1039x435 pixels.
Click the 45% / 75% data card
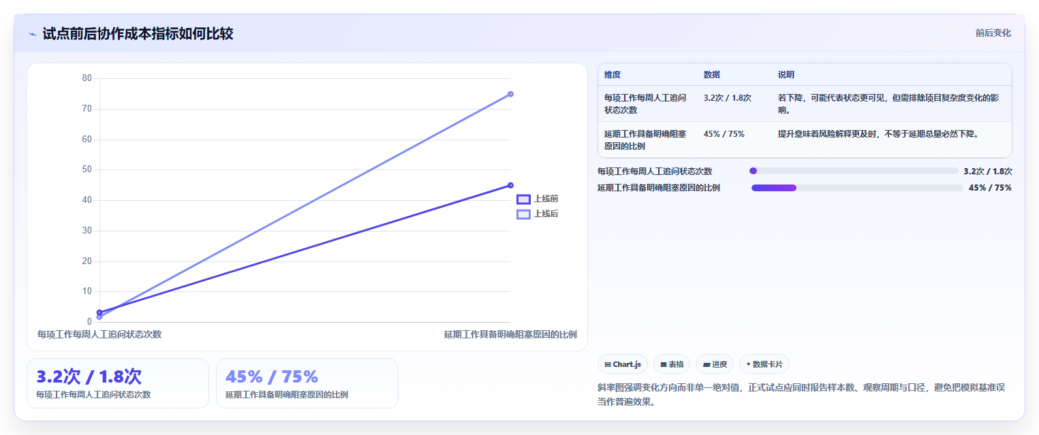coord(307,383)
